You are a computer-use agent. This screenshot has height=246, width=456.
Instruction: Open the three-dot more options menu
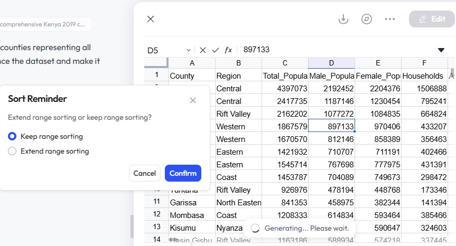[x=390, y=19]
